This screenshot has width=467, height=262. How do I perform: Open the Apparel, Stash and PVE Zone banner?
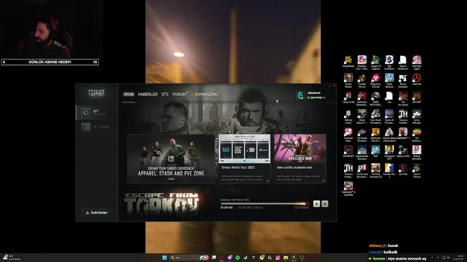coord(171,159)
